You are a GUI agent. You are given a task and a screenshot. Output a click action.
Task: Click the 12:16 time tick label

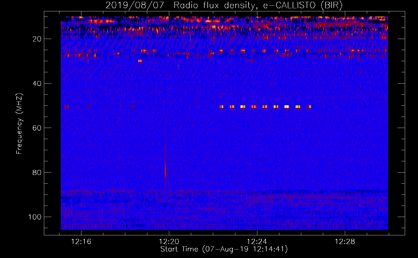pos(81,242)
